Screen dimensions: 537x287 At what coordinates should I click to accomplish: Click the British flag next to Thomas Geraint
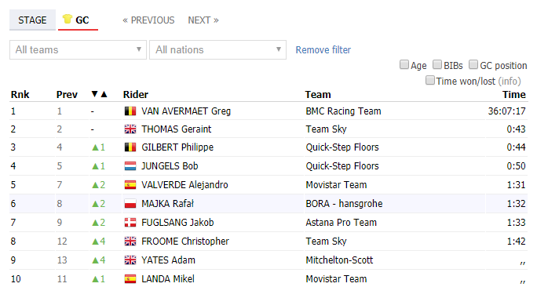pos(130,129)
